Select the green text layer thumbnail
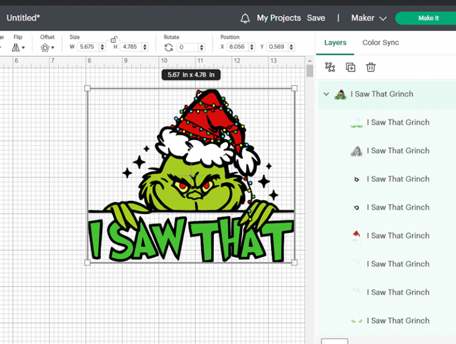Screen dimensions: 456x344 (356, 123)
